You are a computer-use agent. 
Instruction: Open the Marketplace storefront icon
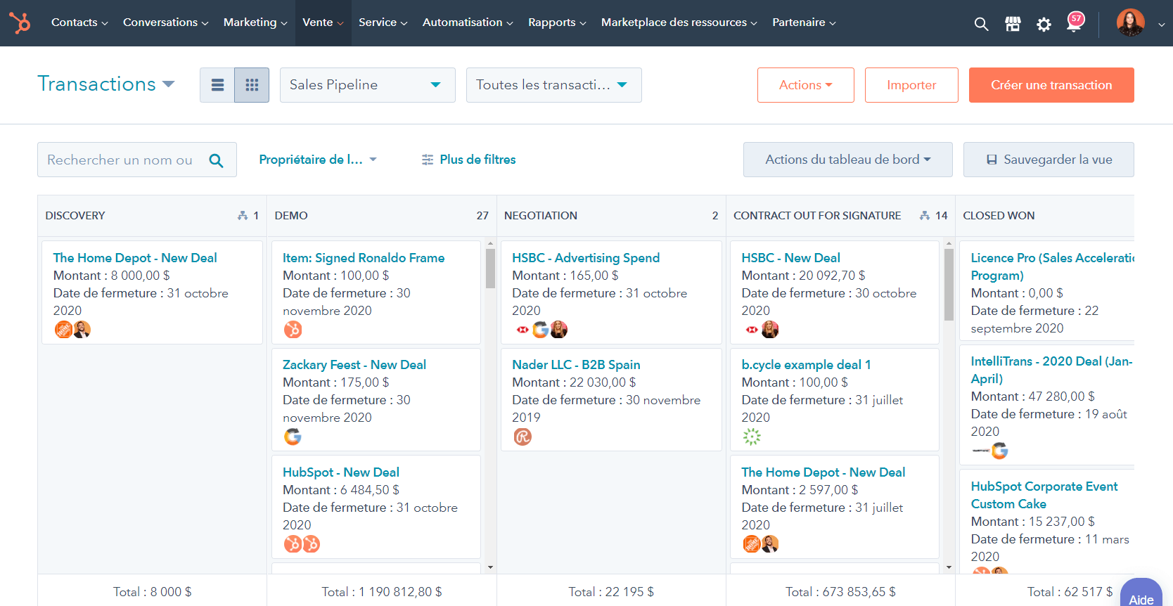[1013, 24]
